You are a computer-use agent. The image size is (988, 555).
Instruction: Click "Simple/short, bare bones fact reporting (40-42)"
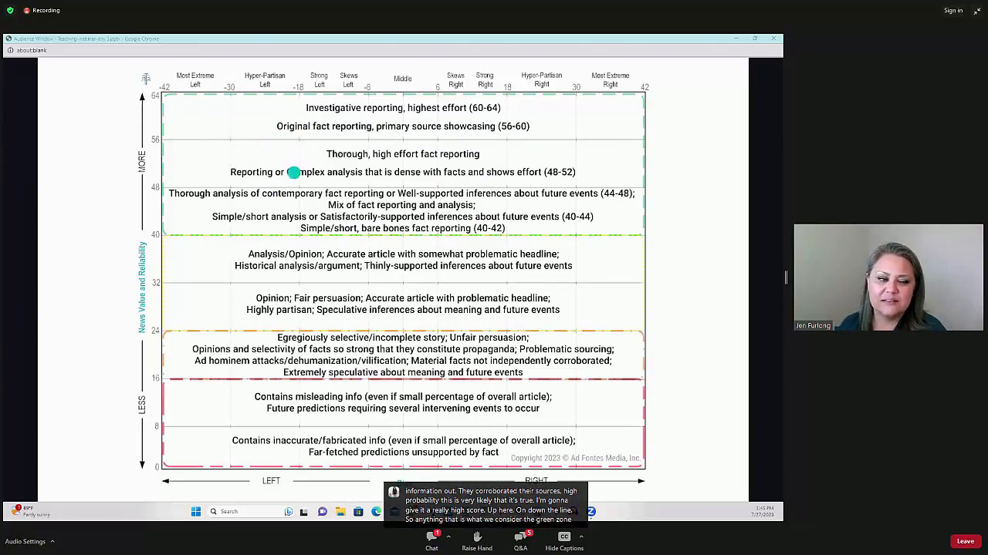coord(403,228)
